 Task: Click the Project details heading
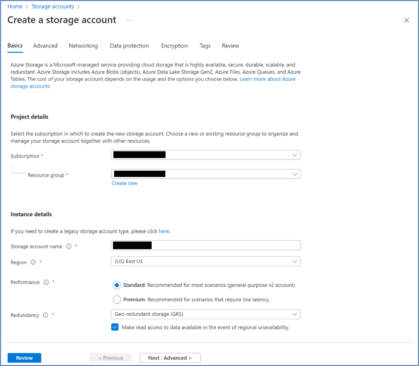pos(29,117)
